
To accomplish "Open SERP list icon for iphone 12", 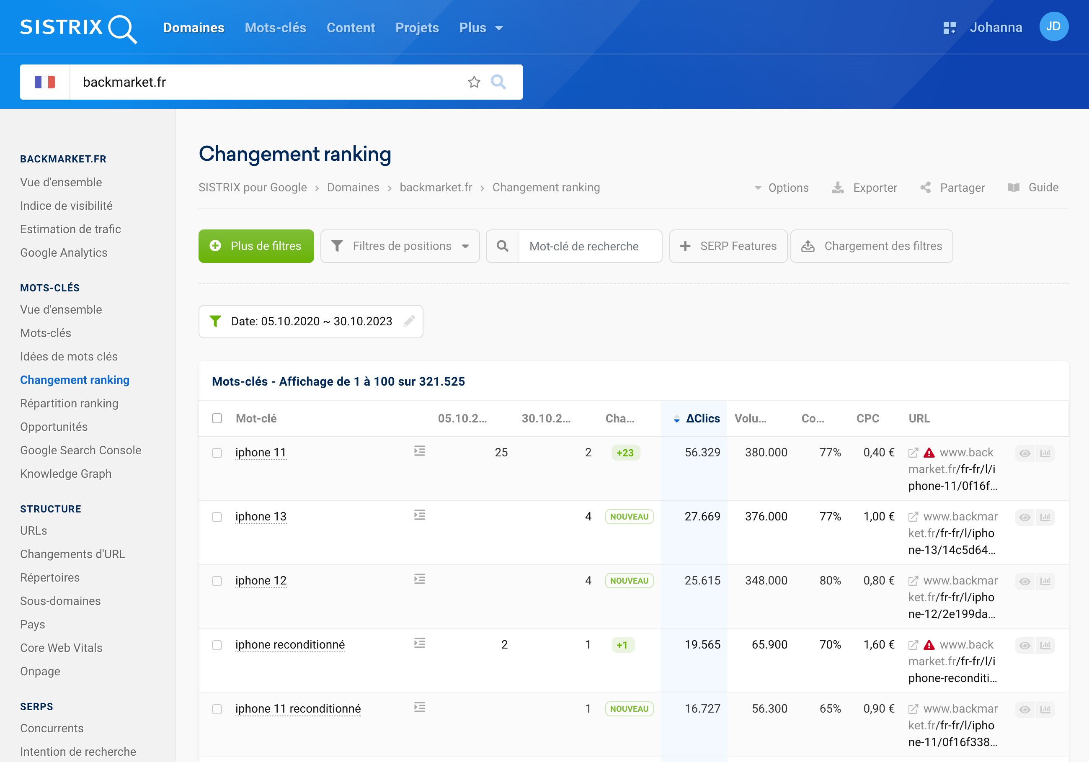I will point(419,579).
